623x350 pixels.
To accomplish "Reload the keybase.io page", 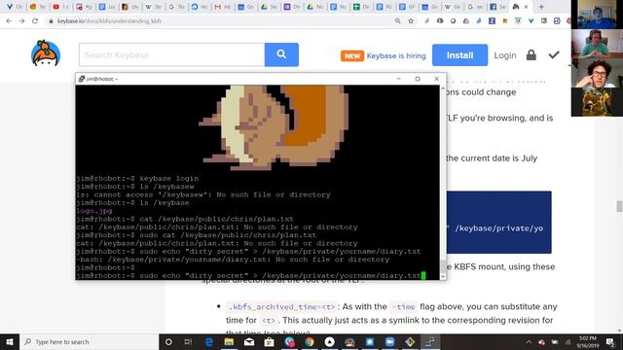I will click(x=35, y=21).
